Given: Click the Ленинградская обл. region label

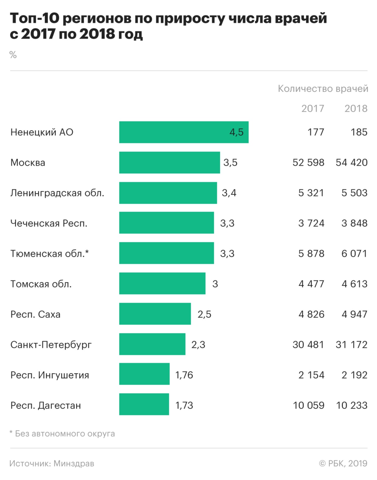Looking at the screenshot, I should [x=57, y=193].
